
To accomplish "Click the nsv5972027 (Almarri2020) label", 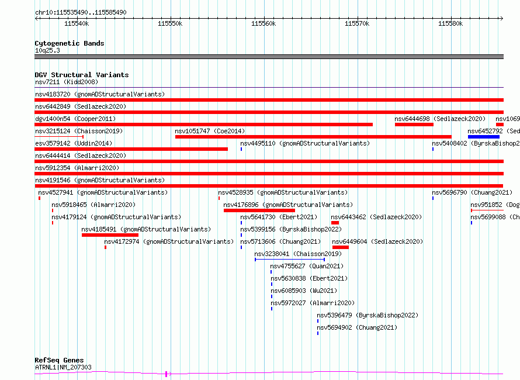I will tap(313, 303).
